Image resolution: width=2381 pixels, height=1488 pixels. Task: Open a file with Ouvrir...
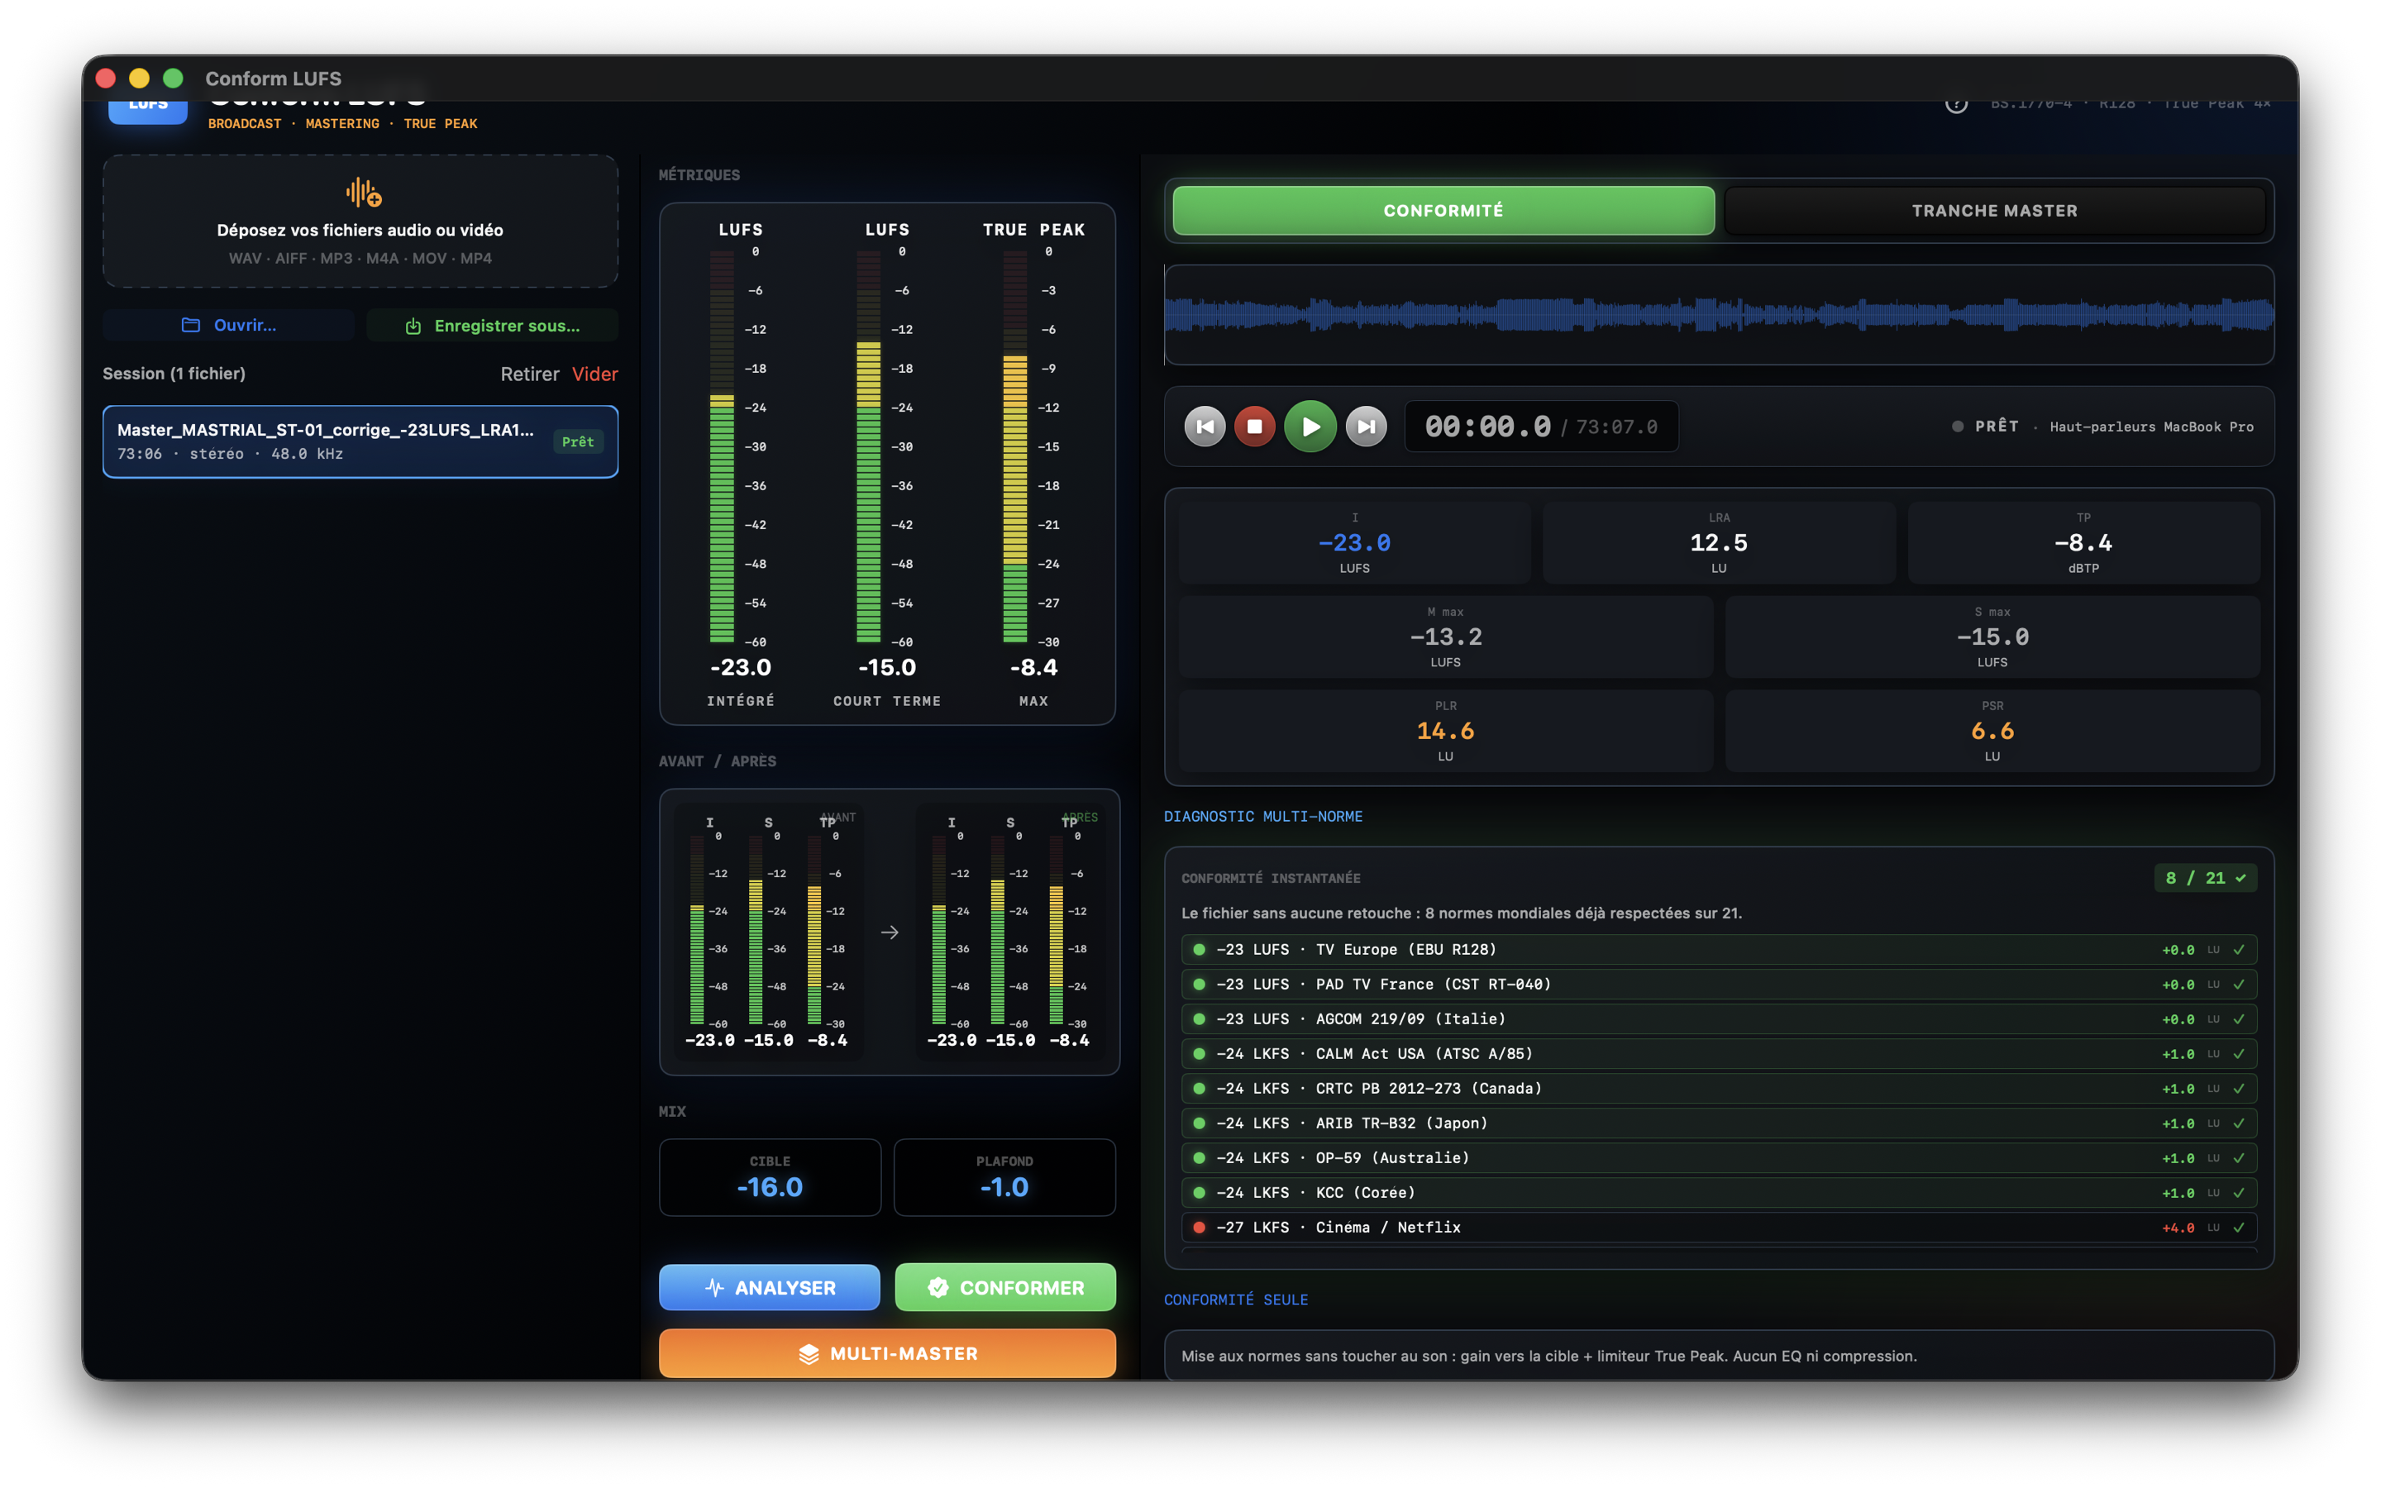pyautogui.click(x=228, y=325)
